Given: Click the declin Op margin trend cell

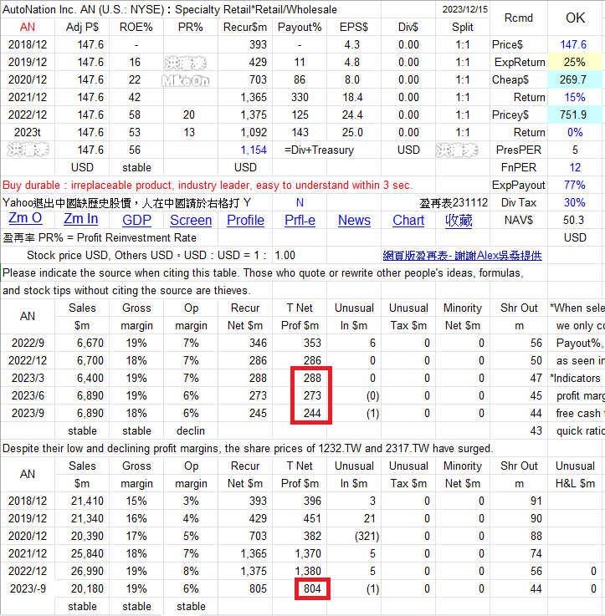Looking at the screenshot, I should tap(191, 430).
